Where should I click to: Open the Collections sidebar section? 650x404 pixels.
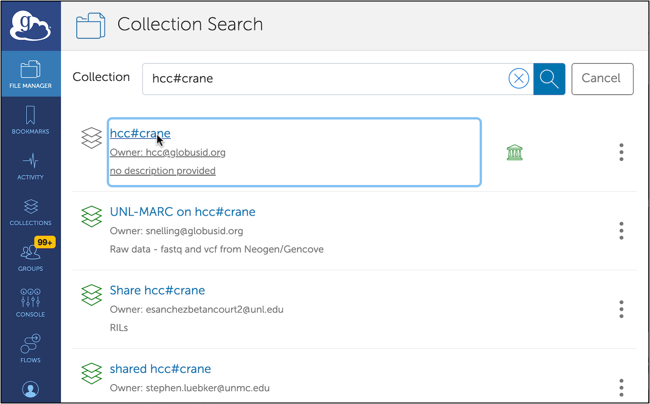[x=31, y=211]
